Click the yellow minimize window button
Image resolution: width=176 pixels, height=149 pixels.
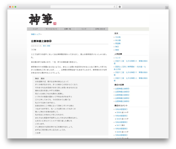13,7
